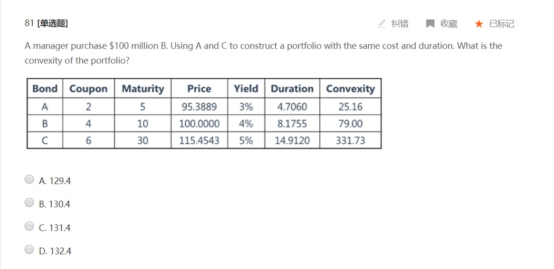
Task: Click the Convexity column header
Action: point(350,89)
